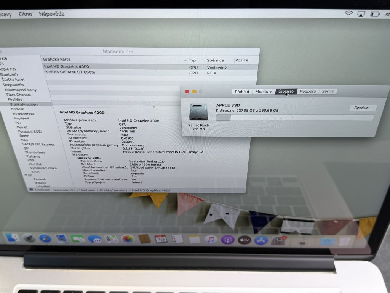The image size is (390, 293).
Task: Open Podcasts purple icon in Dock
Action: pos(228,240)
